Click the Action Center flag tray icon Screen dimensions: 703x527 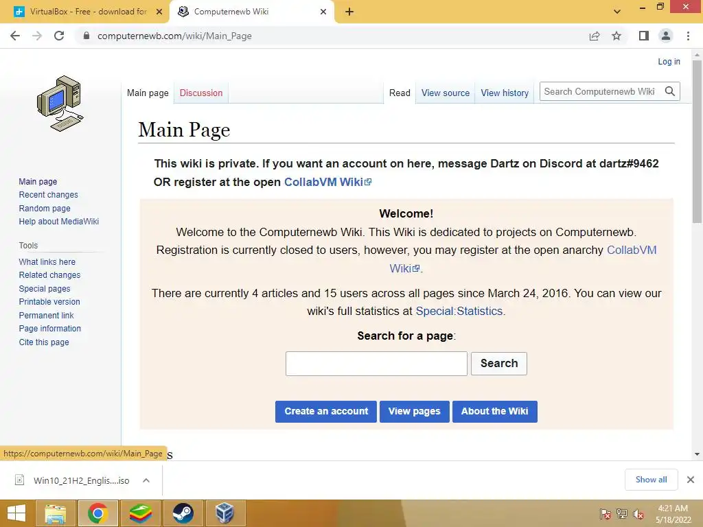606,514
